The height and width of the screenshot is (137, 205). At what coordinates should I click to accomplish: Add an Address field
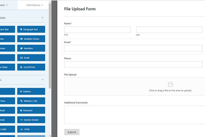pyautogui.click(x=31, y=91)
